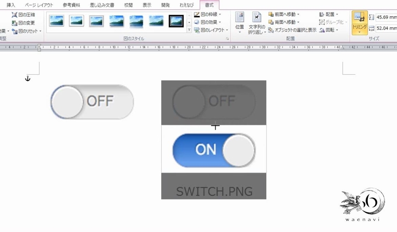This screenshot has width=397, height=232.
Task: Switch to the 参考資料 ribbon tab
Action: (x=71, y=5)
